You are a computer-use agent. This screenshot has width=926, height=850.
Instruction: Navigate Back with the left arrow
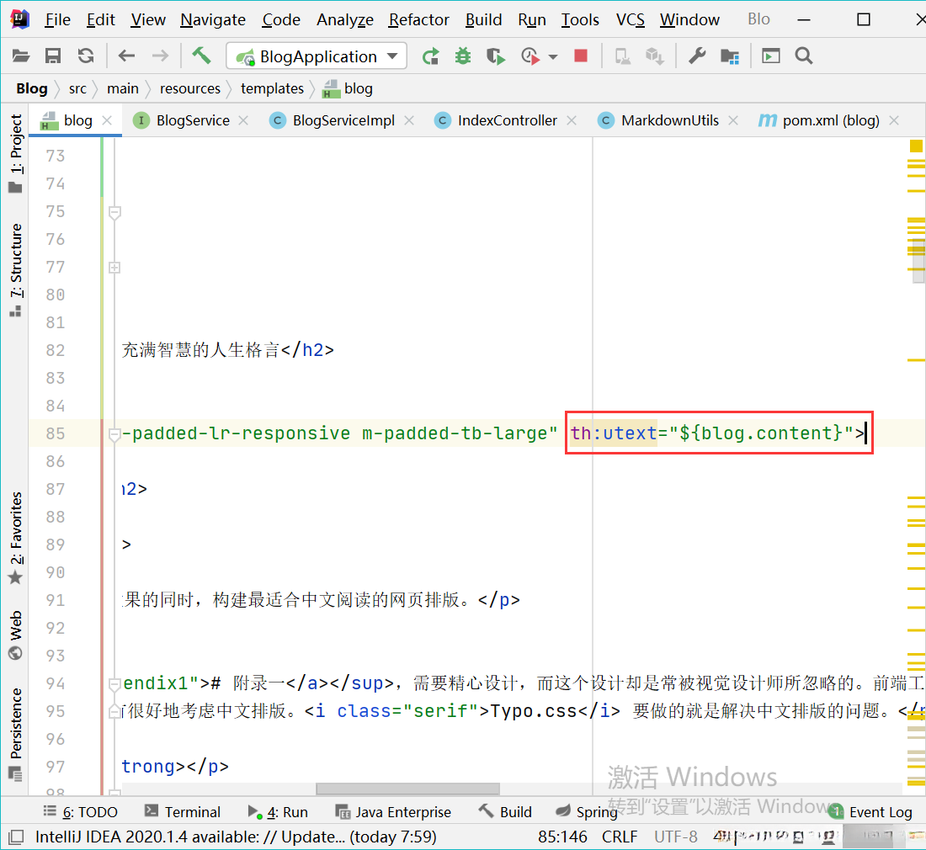[x=126, y=56]
